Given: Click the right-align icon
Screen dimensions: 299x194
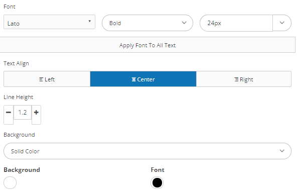Looking at the screenshot, I should (236, 79).
